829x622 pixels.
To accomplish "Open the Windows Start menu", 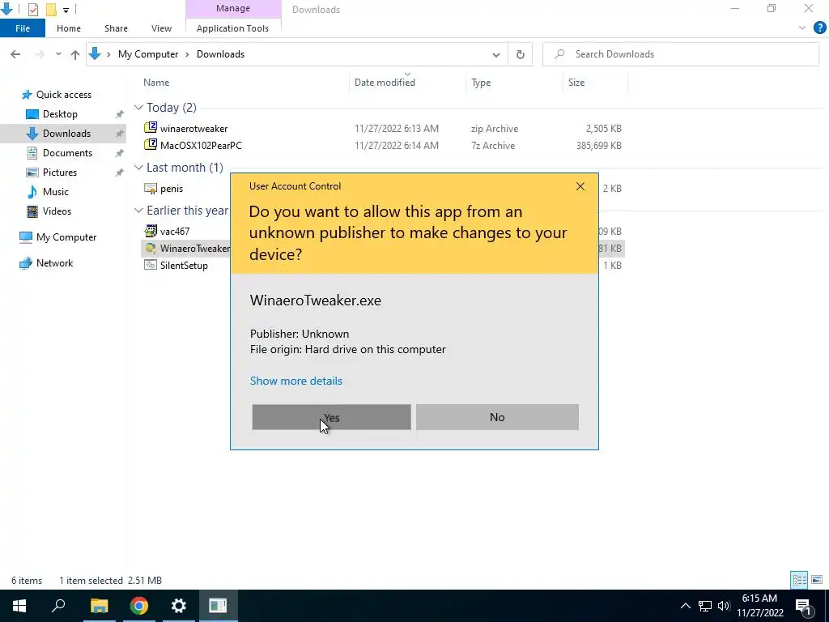I will (x=19, y=606).
